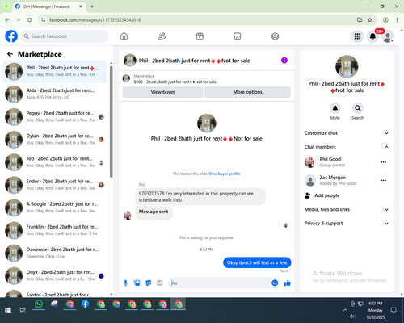Click the Okay thnx message bubble
The height and width of the screenshot is (323, 404).
point(257,262)
